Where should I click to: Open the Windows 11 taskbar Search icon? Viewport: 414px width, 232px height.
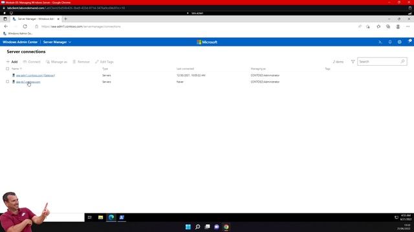(x=197, y=227)
